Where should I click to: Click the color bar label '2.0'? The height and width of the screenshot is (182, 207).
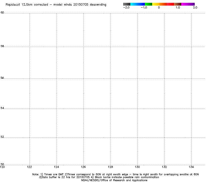(x=195, y=8)
